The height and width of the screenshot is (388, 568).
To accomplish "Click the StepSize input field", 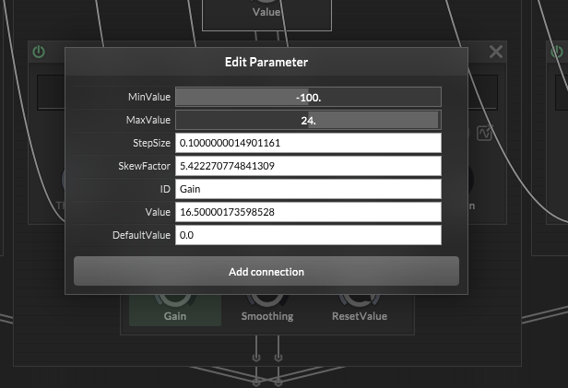I will 308,143.
